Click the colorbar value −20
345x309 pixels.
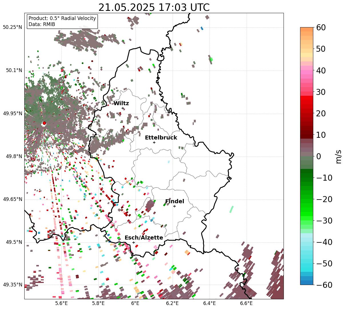[324, 199]
